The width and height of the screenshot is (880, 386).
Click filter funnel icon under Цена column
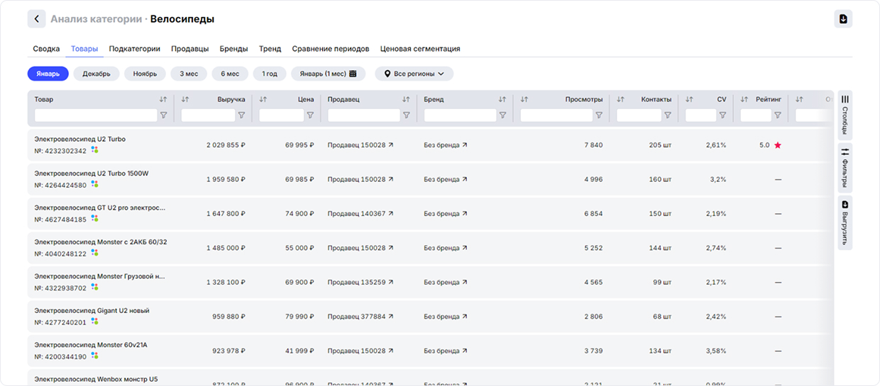tap(310, 115)
